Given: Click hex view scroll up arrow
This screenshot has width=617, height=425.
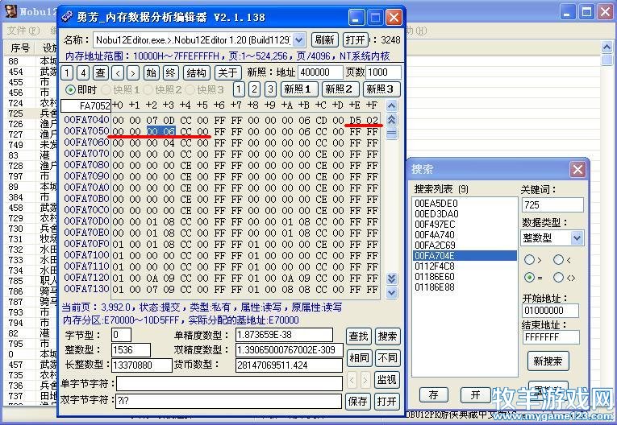Looking at the screenshot, I should pos(391,105).
